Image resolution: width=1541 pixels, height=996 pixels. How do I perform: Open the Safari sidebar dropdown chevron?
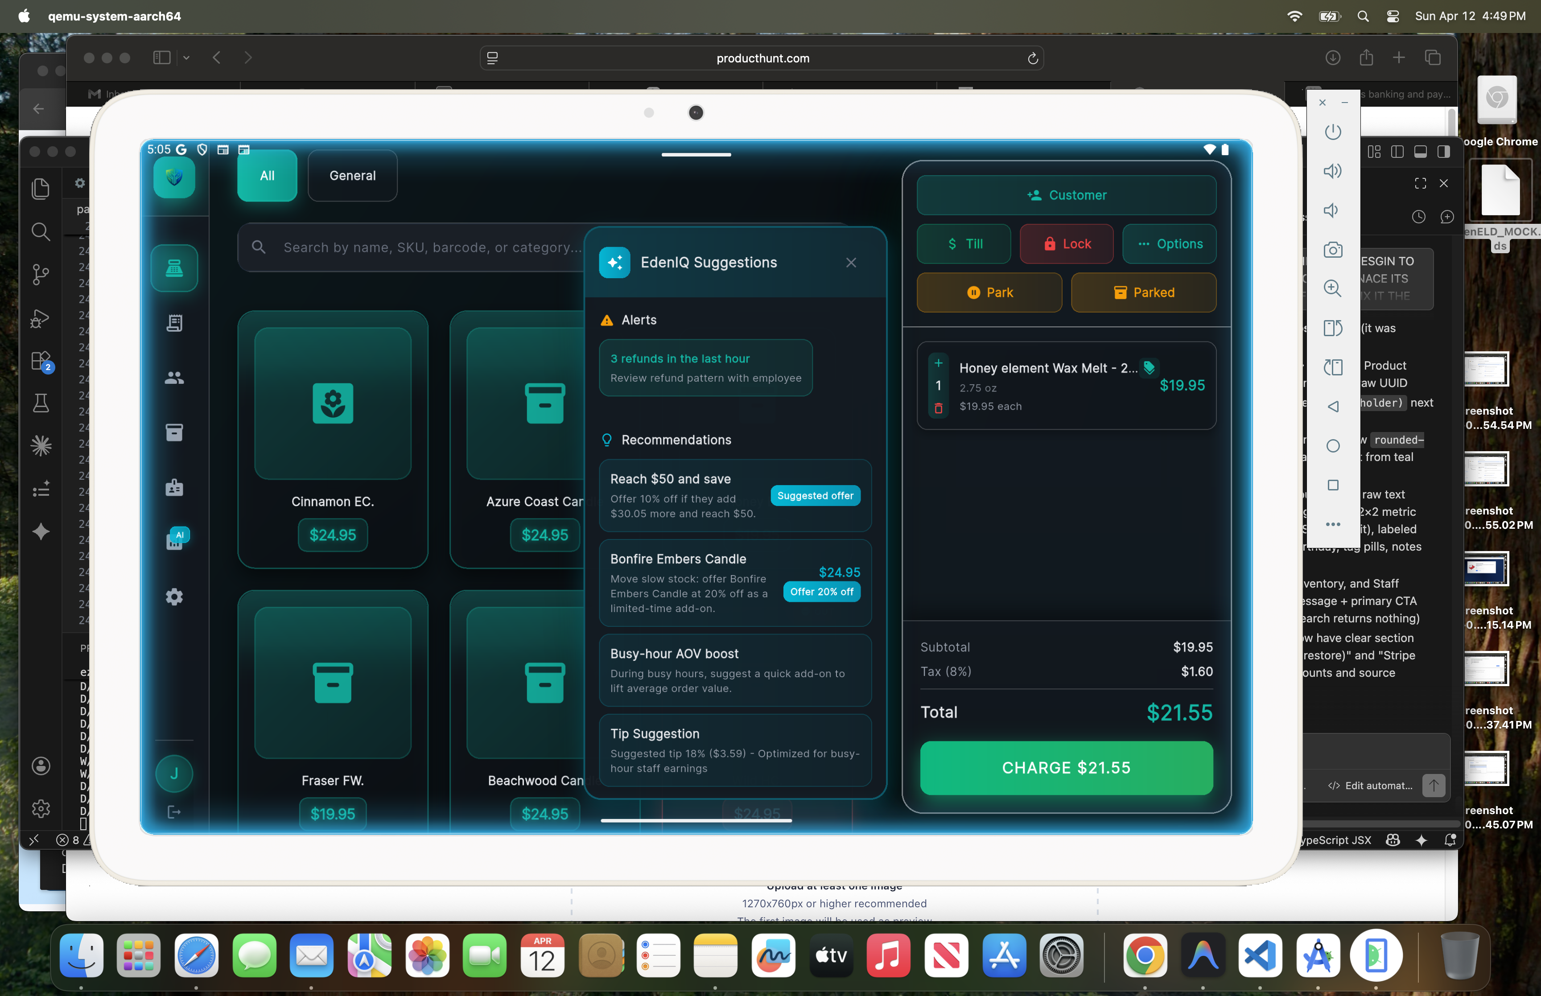tap(186, 58)
